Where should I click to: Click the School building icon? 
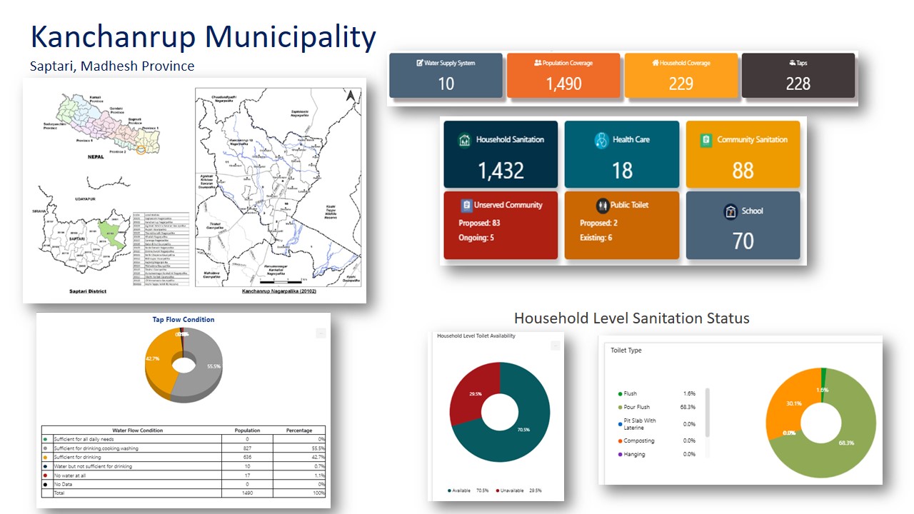(730, 211)
